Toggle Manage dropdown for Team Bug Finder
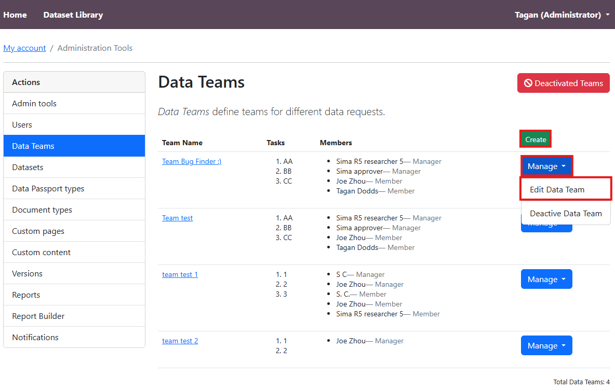The height and width of the screenshot is (391, 615). point(546,166)
